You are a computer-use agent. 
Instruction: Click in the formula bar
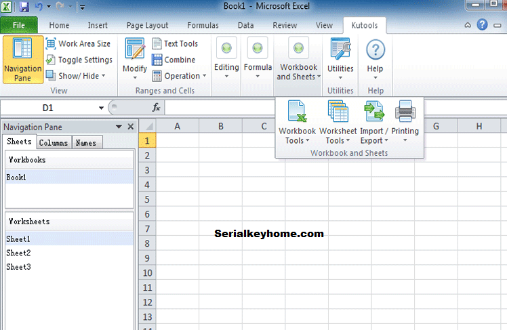pos(336,108)
